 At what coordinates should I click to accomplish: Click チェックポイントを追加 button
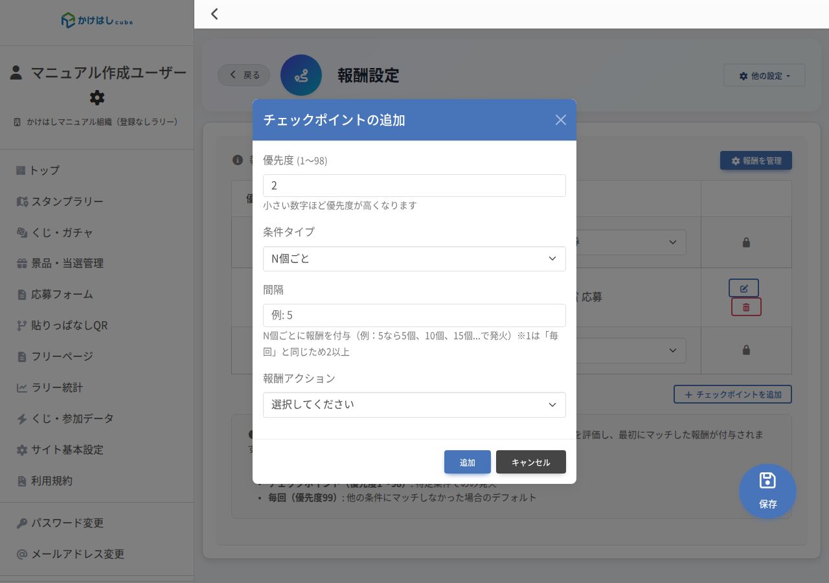(x=732, y=394)
